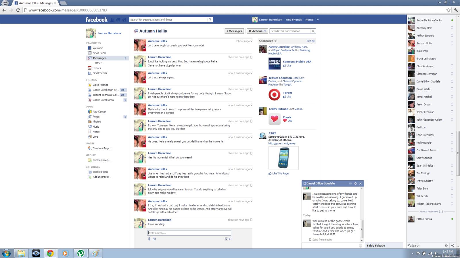Tick checkbox on Lauren's 'I love cuddling!' message

pos(251,220)
